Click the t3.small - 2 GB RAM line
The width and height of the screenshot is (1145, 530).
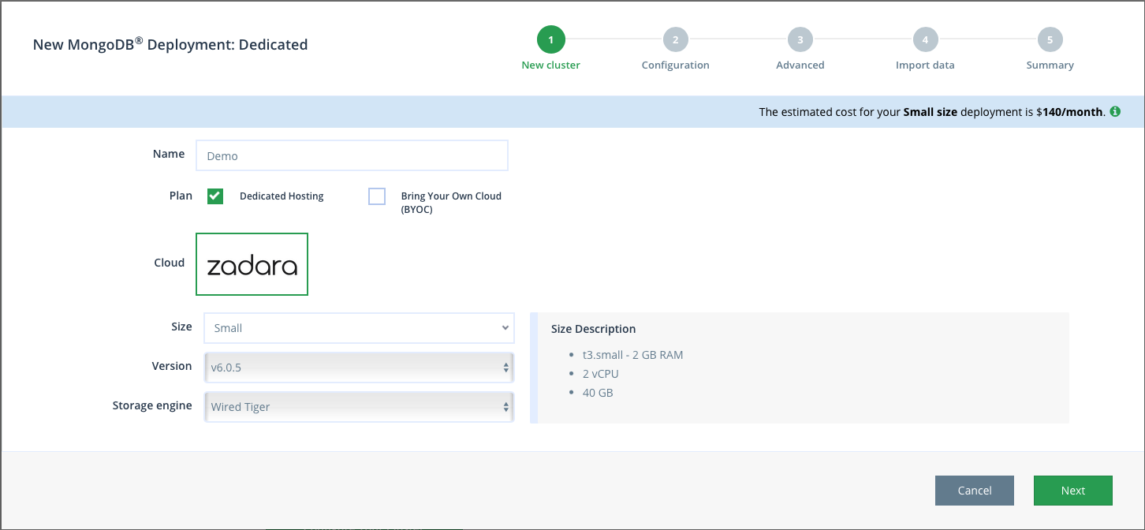coord(632,355)
